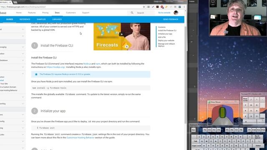
Task: Click Backspace key on the on-screen keyboard
Action: (x=257, y=137)
